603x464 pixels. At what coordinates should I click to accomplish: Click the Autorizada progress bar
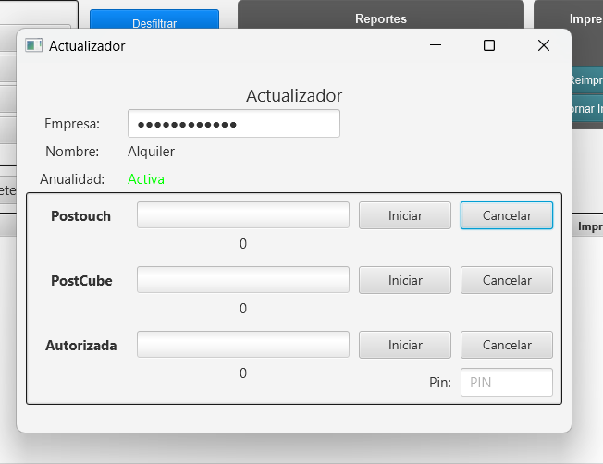coord(243,345)
